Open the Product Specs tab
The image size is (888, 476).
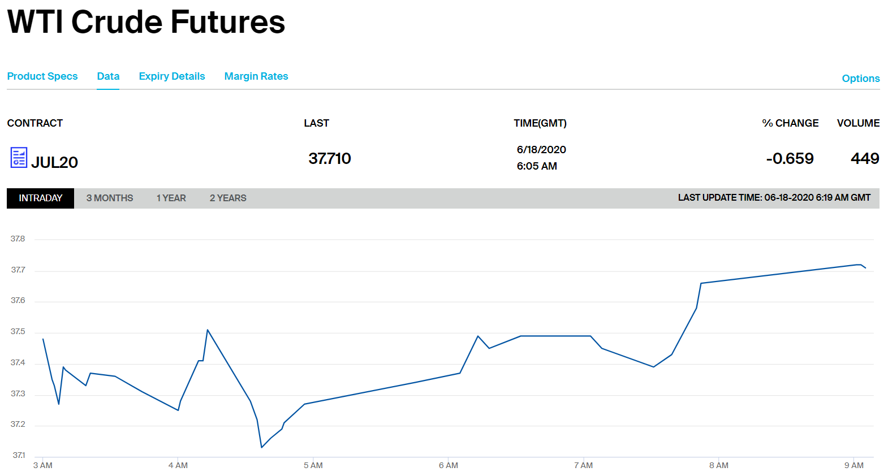[x=42, y=76]
